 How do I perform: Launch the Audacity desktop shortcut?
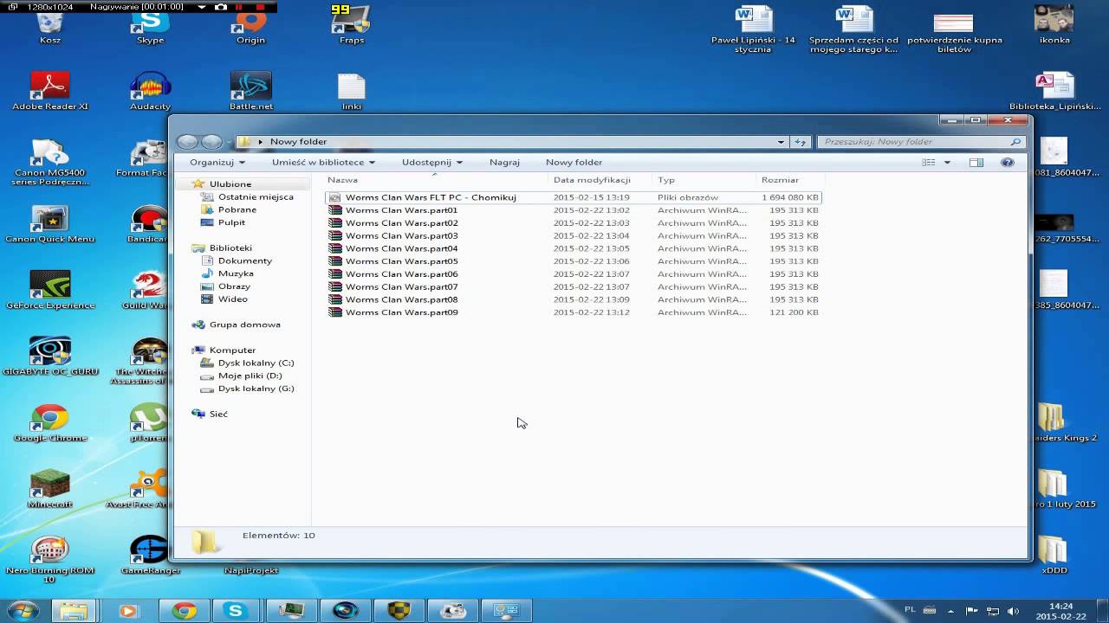[x=150, y=91]
